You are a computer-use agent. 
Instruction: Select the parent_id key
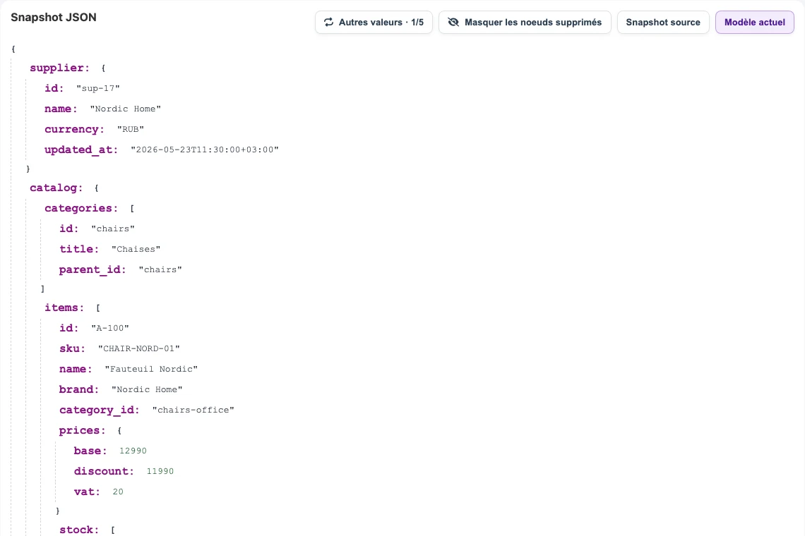coord(93,270)
